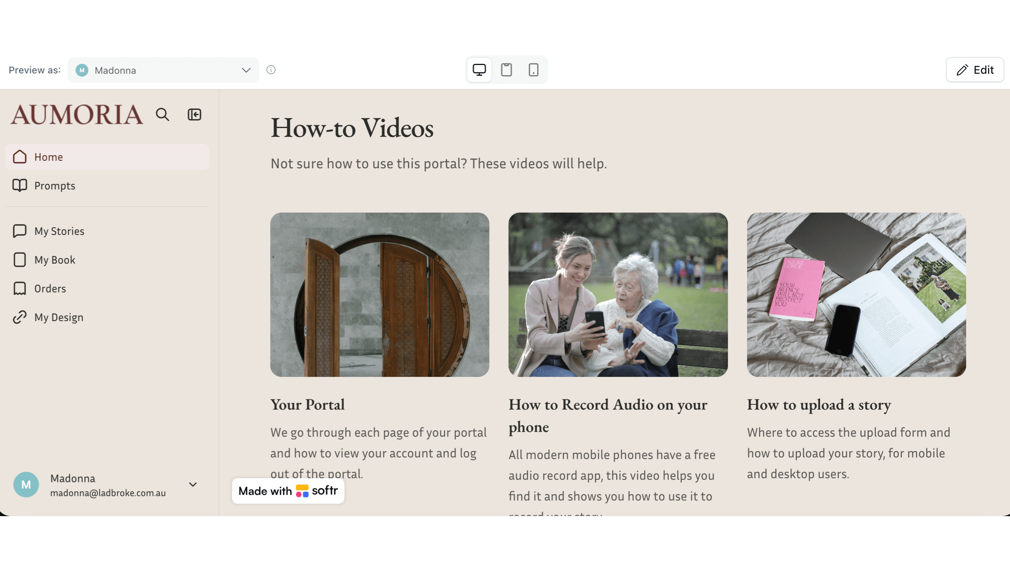Screen dimensions: 1010x568
Task: Go to Home in the sidebar
Action: coord(107,157)
